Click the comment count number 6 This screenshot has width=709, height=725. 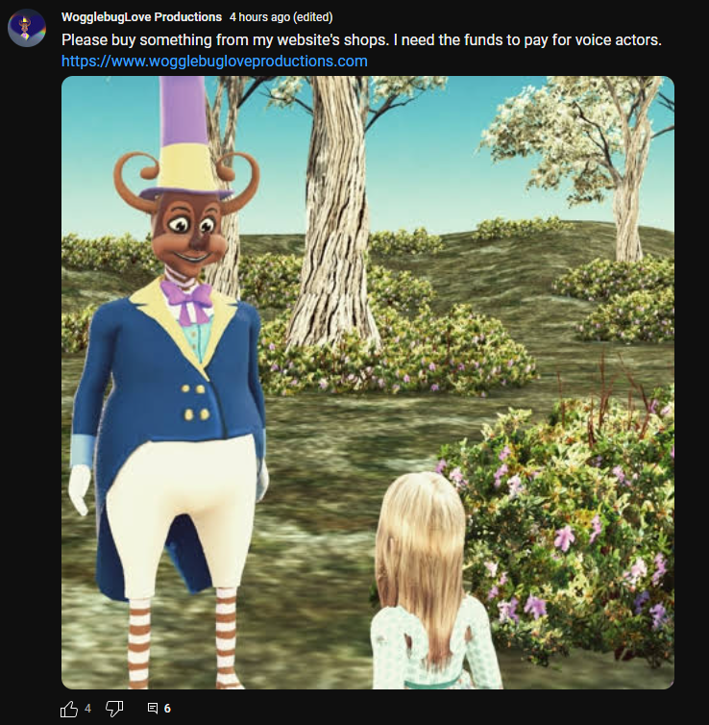click(167, 709)
